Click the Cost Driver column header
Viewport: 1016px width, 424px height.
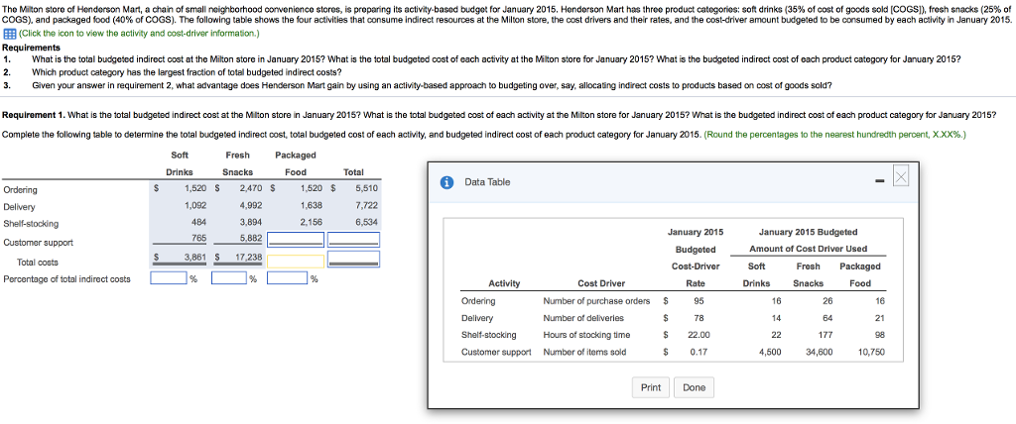(601, 283)
